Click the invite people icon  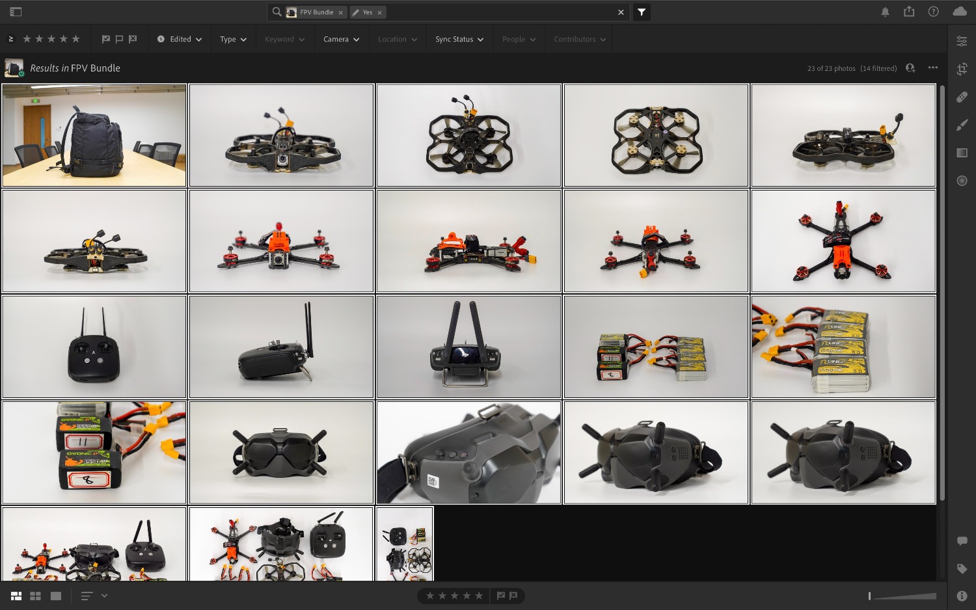coord(910,68)
